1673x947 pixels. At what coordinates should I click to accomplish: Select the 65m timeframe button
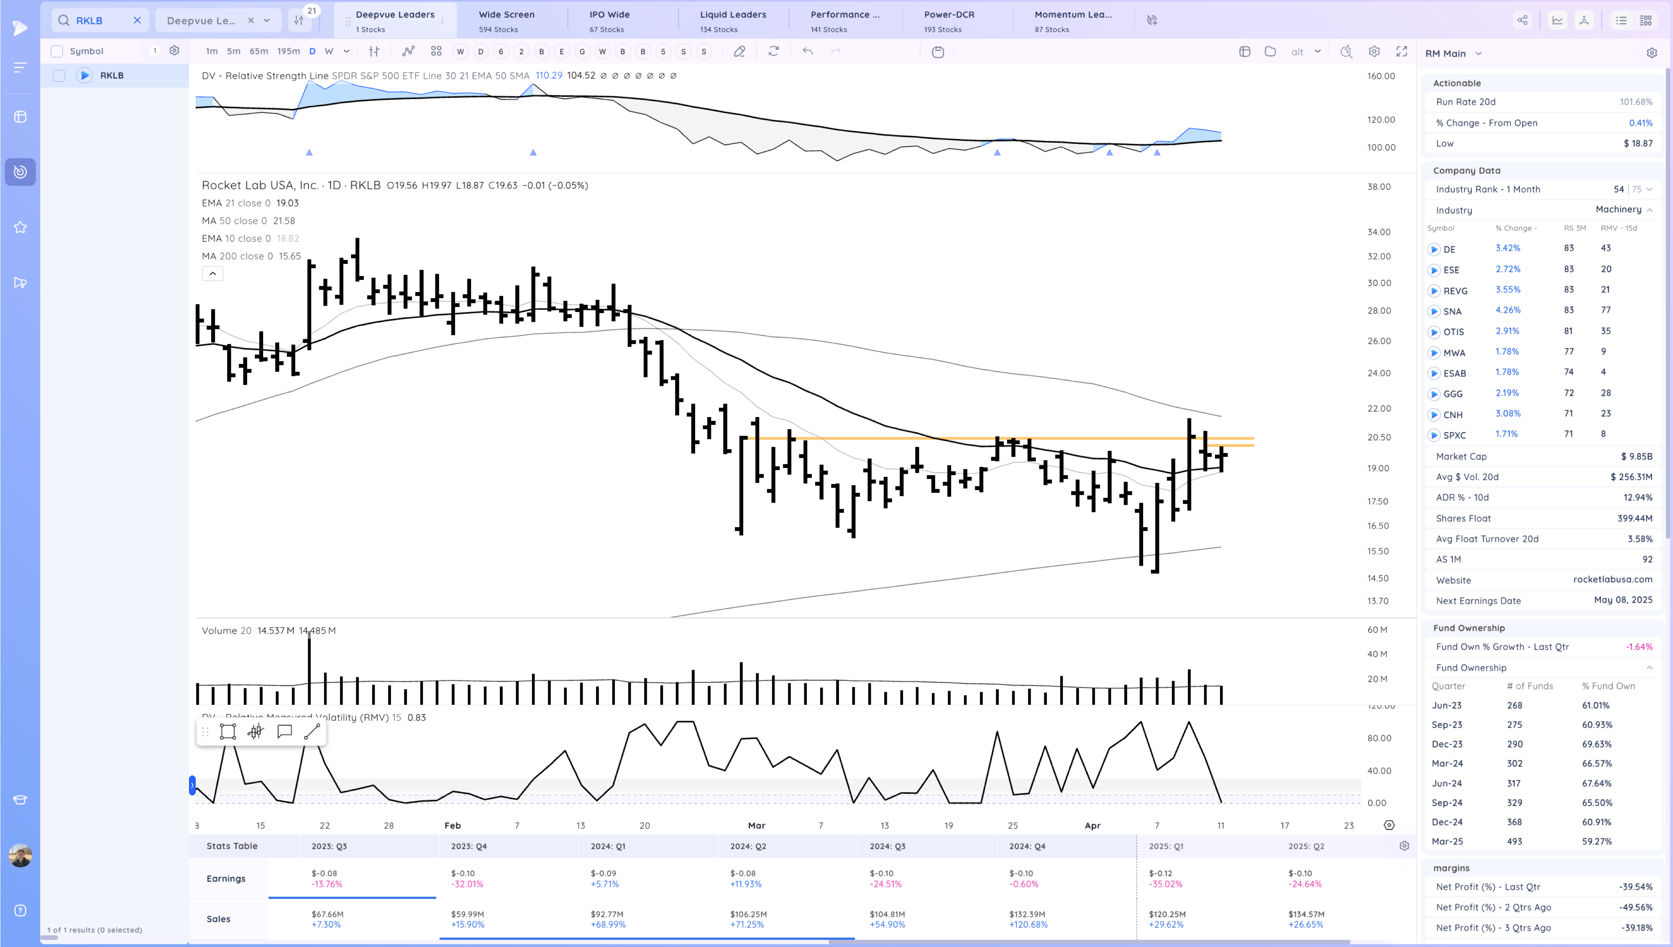pos(259,51)
